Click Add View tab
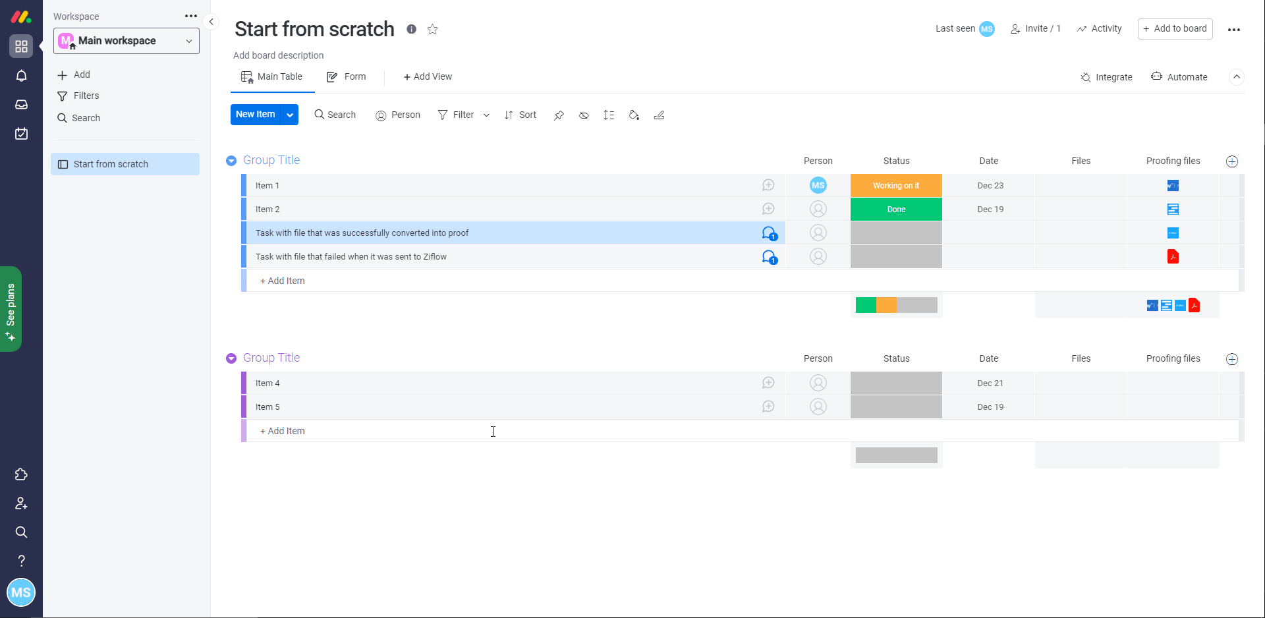This screenshot has width=1265, height=618. click(428, 77)
